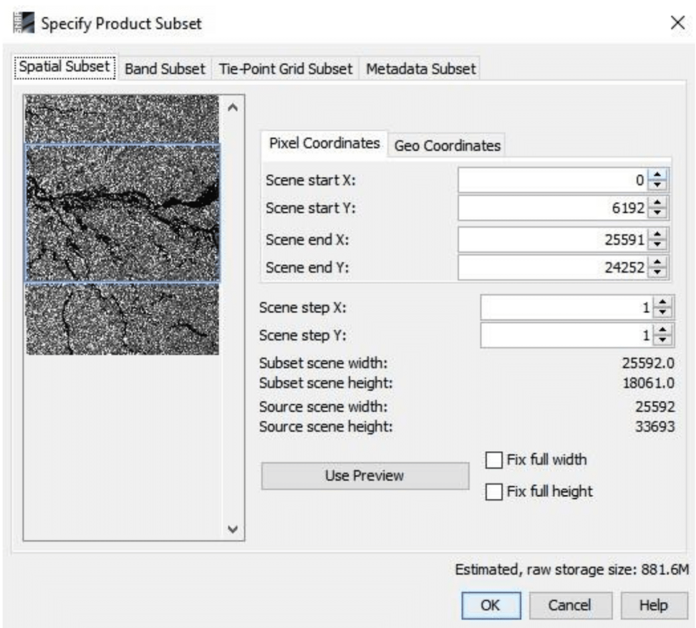This screenshot has height=628, width=696.
Task: Open the Band Subset tab
Action: click(165, 69)
